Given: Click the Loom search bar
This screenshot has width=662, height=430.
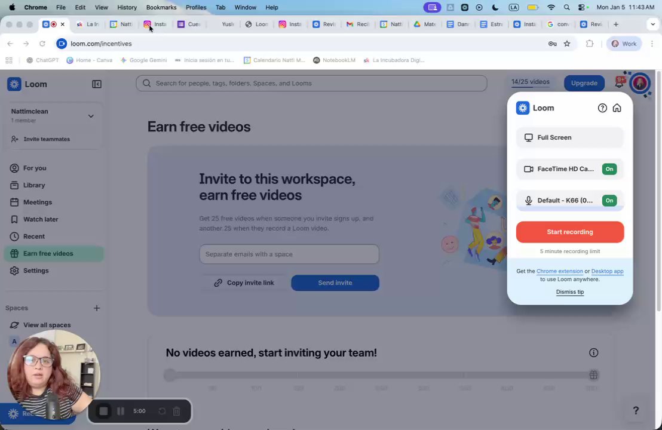Looking at the screenshot, I should (x=311, y=83).
